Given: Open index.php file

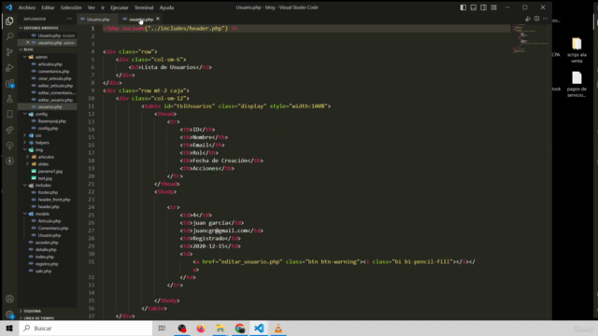Looking at the screenshot, I should (x=45, y=257).
